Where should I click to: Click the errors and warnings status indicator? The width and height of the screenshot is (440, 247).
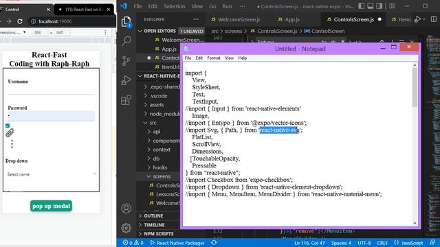[133, 243]
